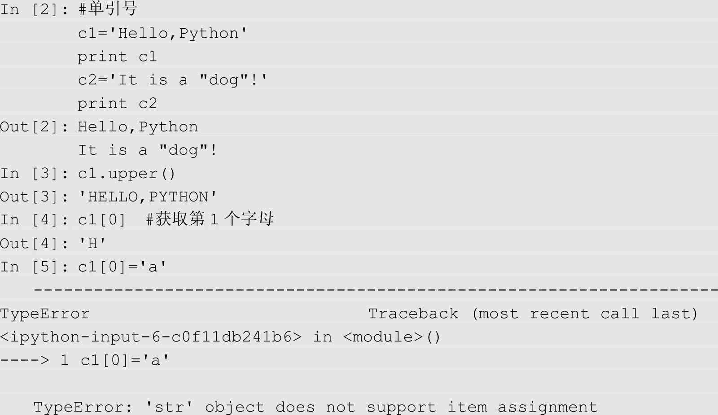Select the 'H' output value

click(92, 244)
